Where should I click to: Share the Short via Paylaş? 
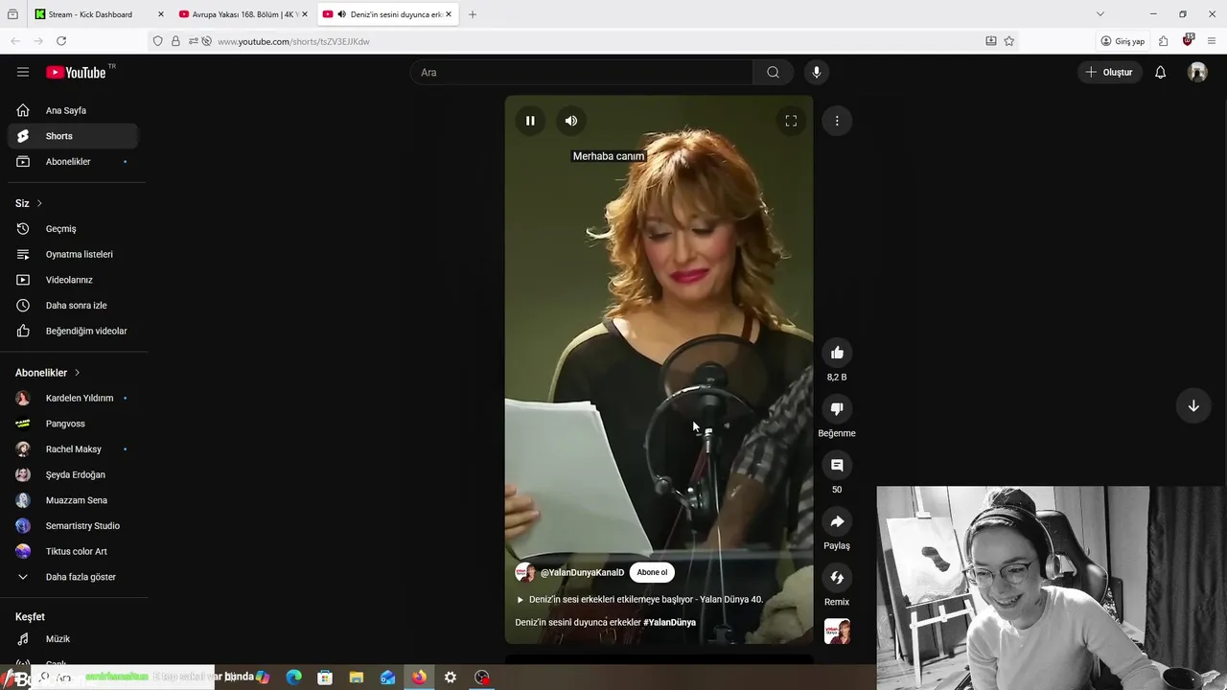[x=837, y=521]
